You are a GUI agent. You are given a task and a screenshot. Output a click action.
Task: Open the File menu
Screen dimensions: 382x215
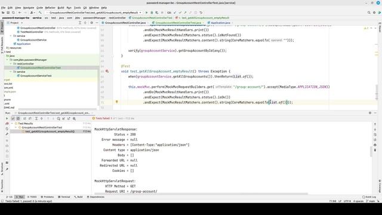coord(3,8)
